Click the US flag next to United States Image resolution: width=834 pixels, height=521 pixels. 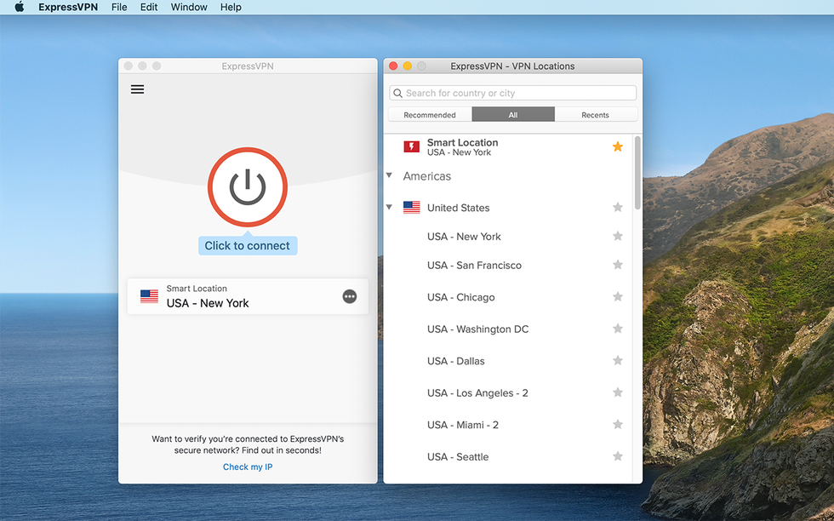(412, 207)
